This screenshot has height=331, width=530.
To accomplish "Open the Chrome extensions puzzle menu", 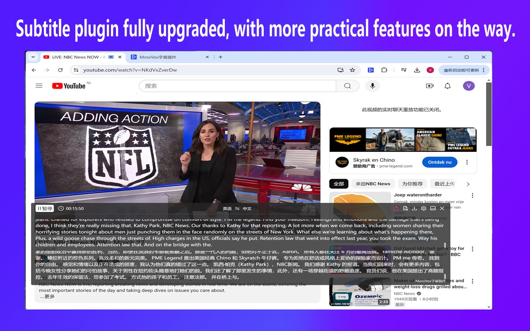I will pos(384,70).
